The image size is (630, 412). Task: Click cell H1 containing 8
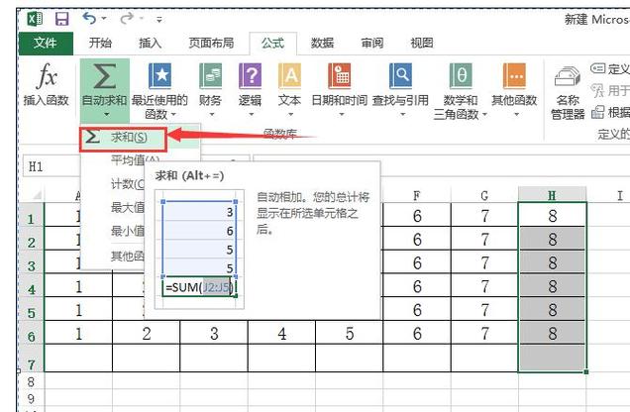click(553, 216)
